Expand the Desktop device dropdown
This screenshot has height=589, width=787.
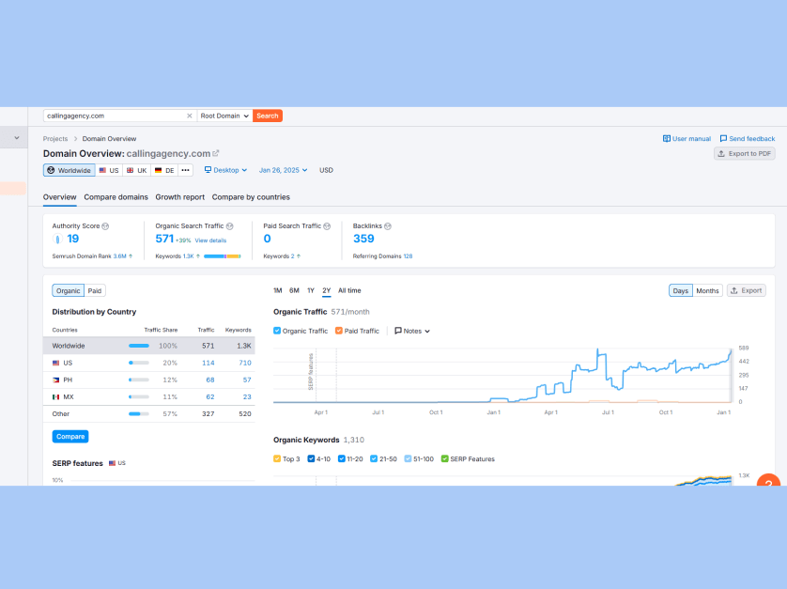(225, 170)
